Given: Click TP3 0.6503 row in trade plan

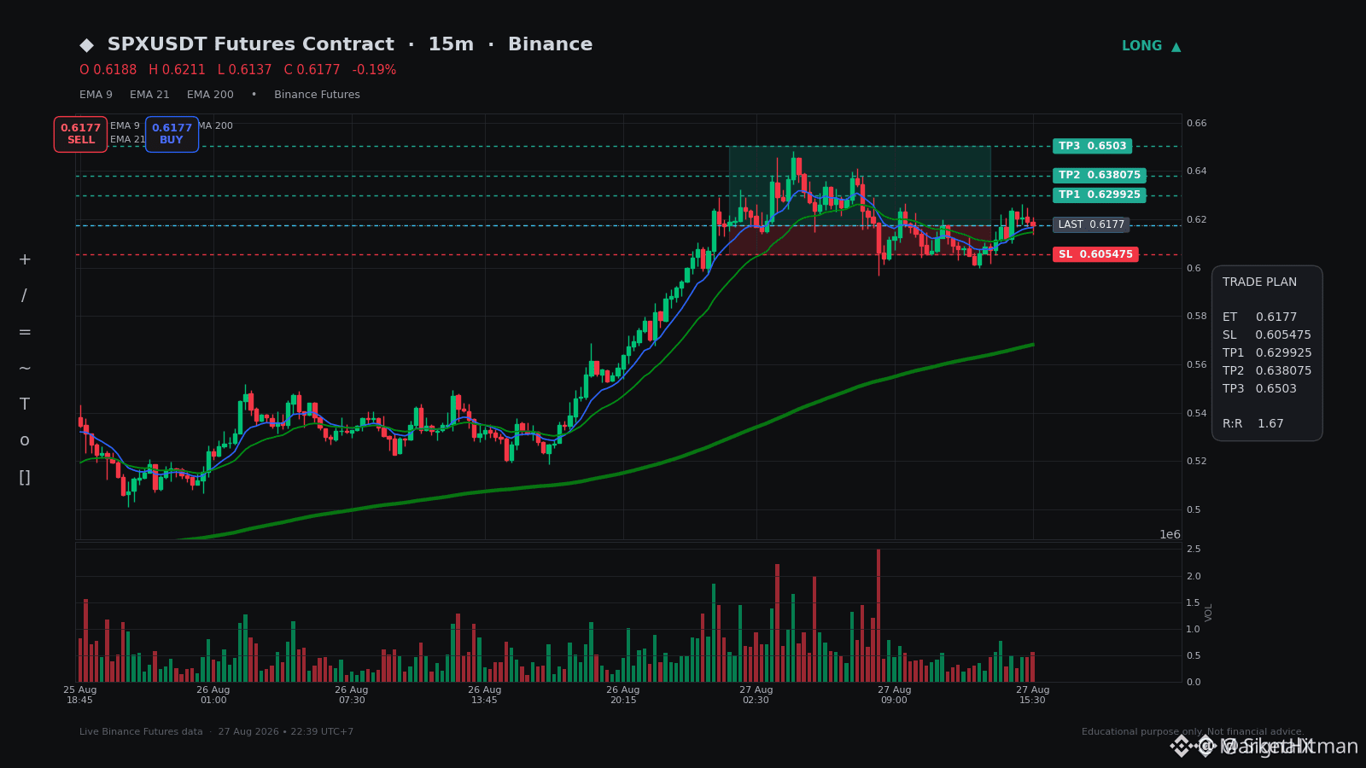Looking at the screenshot, I should (1259, 388).
